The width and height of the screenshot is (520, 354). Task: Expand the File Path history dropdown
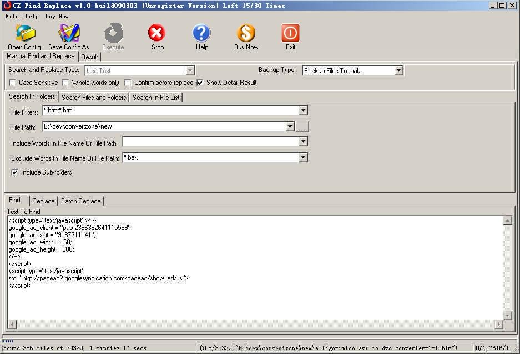tap(290, 126)
